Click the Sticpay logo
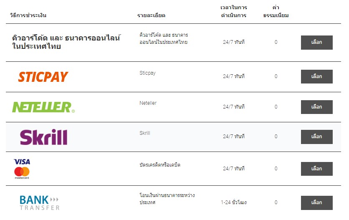Screen dimensions: 349x220 point(43,77)
